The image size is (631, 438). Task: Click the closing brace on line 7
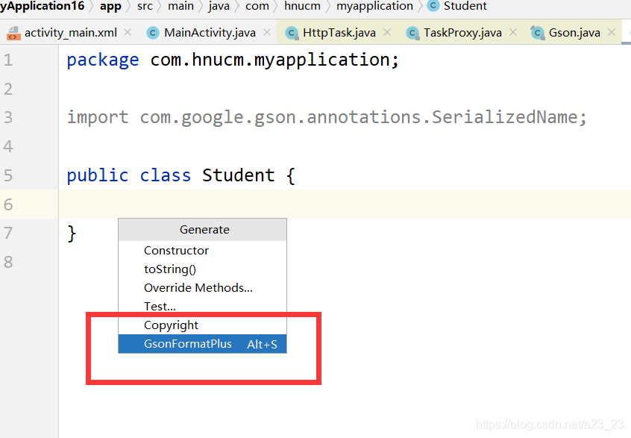click(x=72, y=233)
